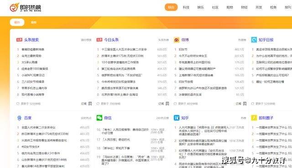Screen dimensions: 292x168
Task: Open the 头条搜索 section title
Action: pyautogui.click(x=31, y=40)
